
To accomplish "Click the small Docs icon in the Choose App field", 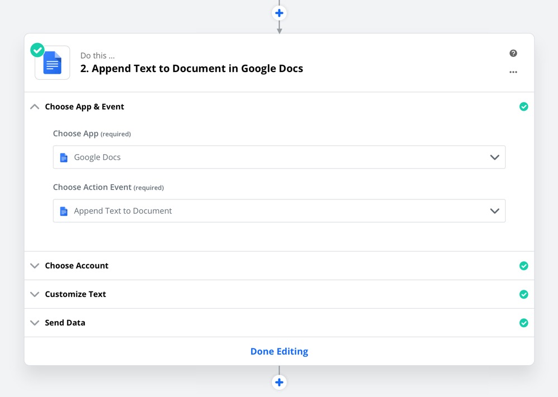I will coord(64,157).
